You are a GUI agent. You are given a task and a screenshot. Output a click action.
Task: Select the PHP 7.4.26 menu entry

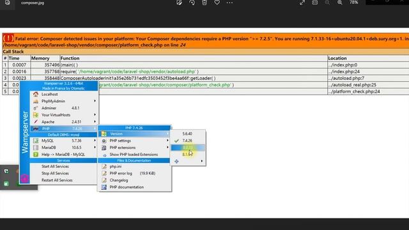coord(64,128)
